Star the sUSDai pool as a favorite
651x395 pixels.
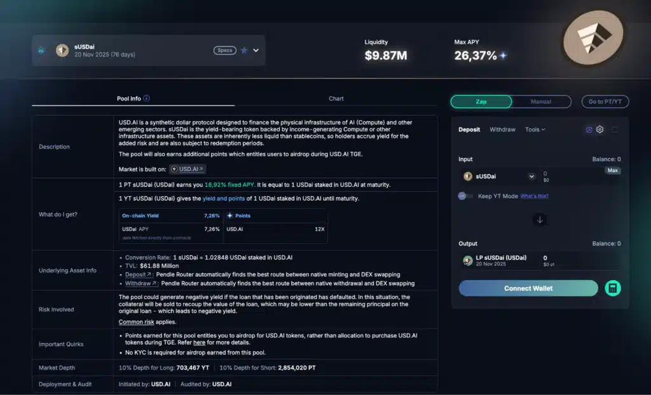pyautogui.click(x=243, y=50)
